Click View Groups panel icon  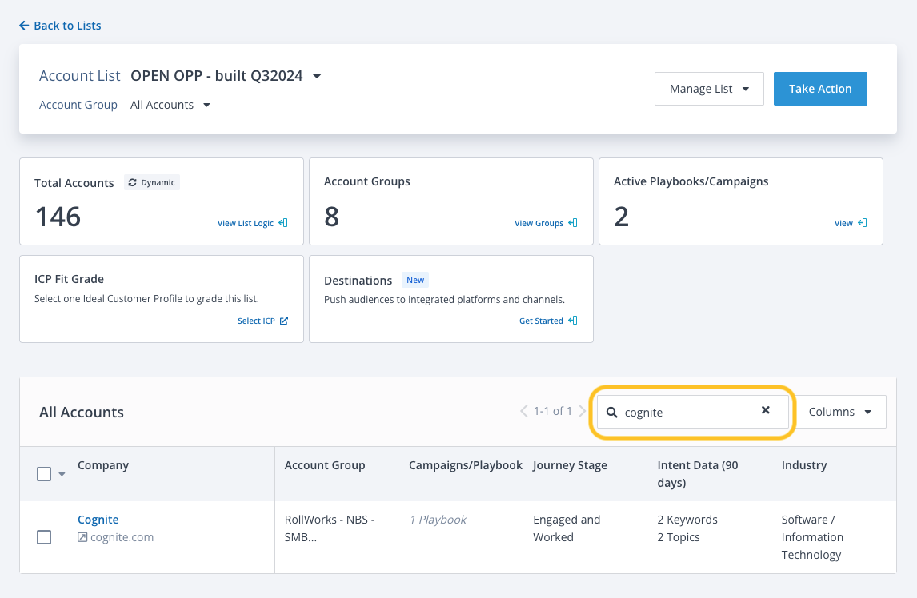pyautogui.click(x=572, y=223)
